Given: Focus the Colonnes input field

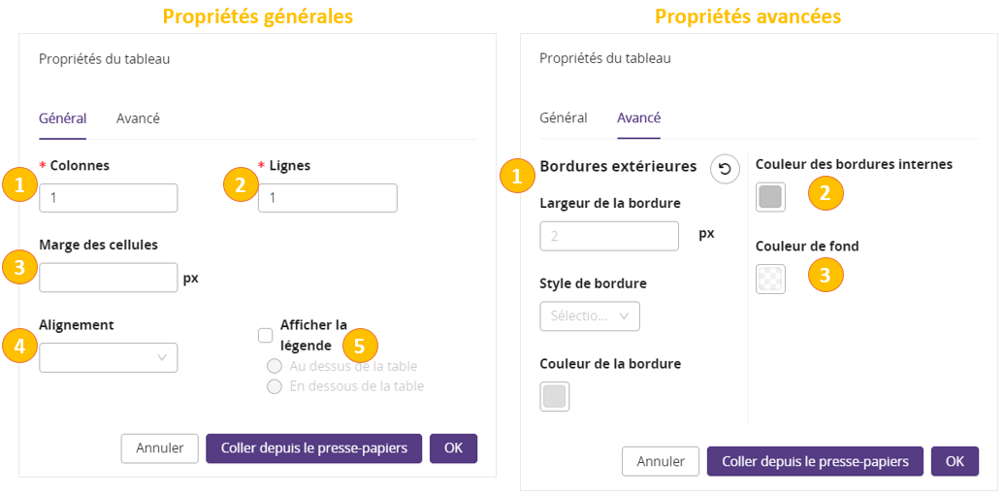Looking at the screenshot, I should click(x=109, y=198).
